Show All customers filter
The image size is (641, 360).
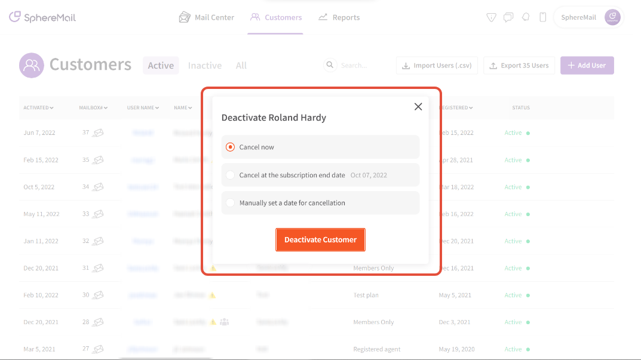click(x=241, y=66)
